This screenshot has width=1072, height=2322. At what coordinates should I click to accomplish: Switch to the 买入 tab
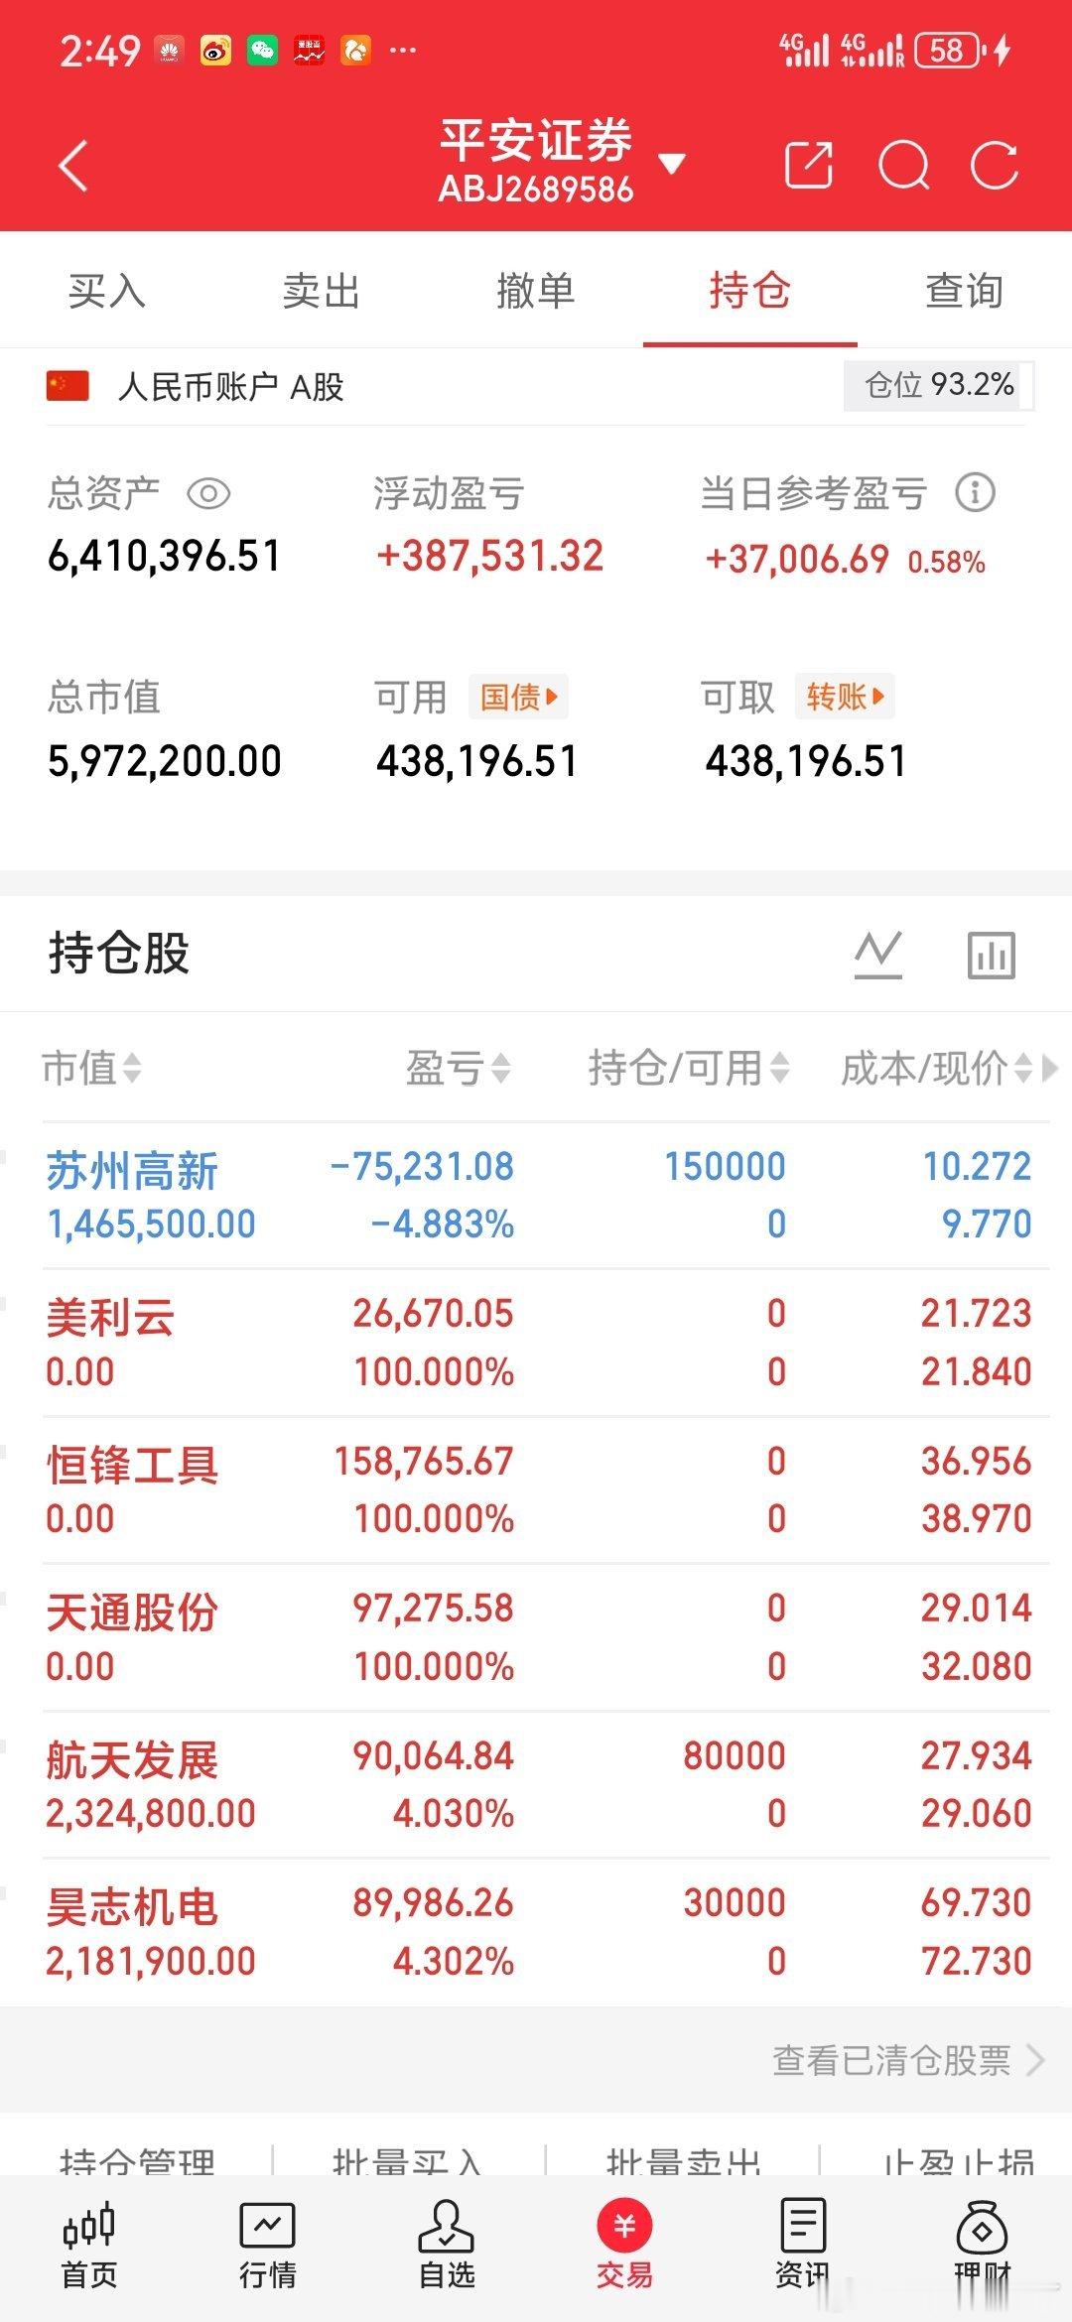coord(107,291)
